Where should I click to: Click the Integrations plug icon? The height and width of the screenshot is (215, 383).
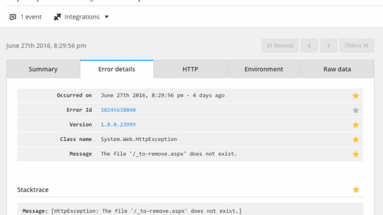(57, 17)
